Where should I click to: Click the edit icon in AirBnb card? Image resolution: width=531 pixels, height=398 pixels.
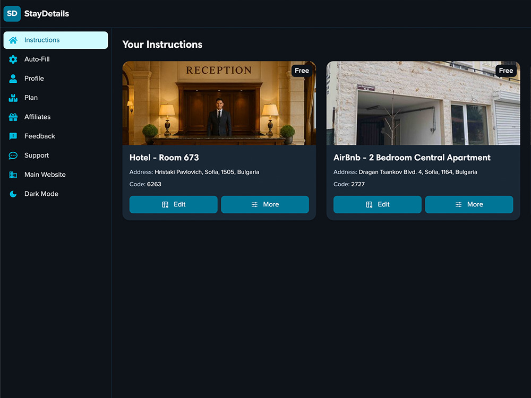click(369, 204)
